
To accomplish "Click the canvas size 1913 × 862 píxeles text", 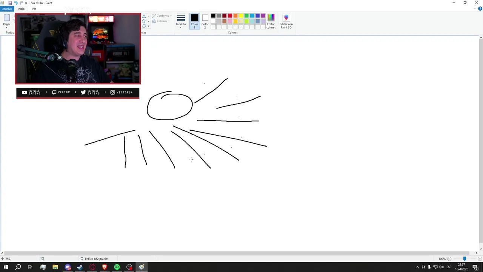I will 96,259.
